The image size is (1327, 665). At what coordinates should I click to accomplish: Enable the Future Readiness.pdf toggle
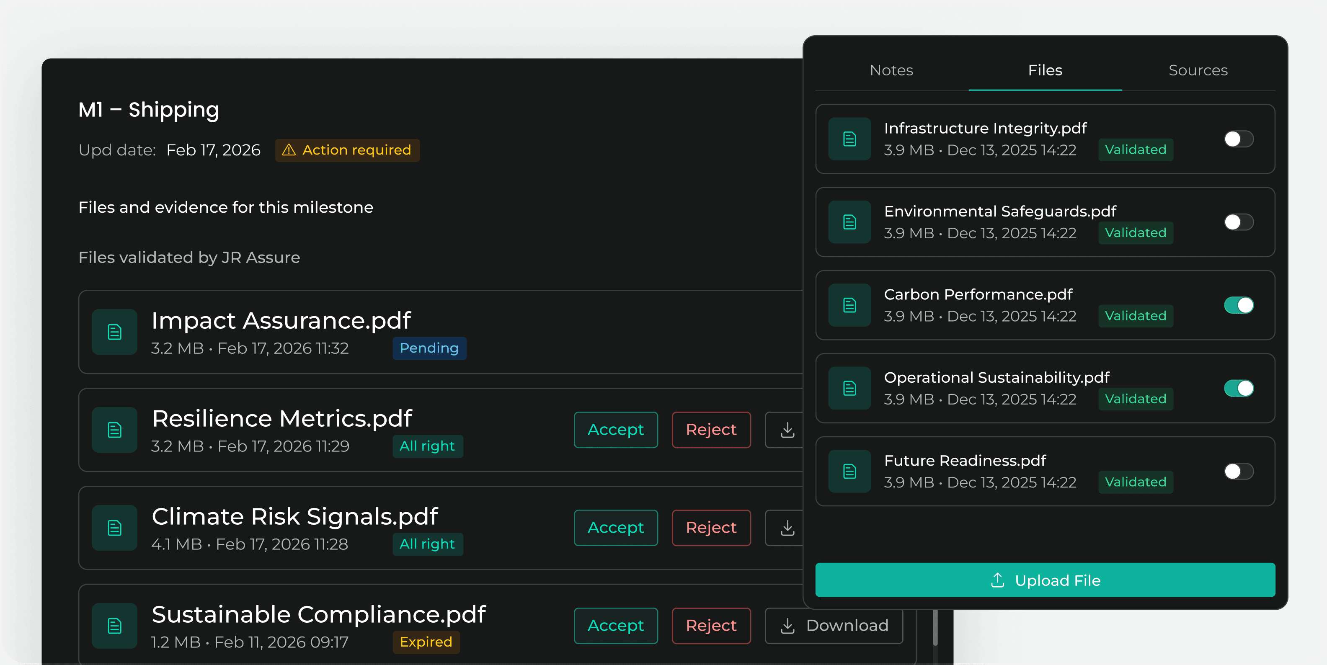tap(1238, 471)
